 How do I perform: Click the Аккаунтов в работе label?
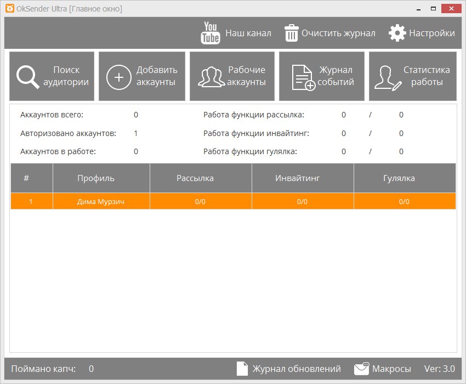58,152
